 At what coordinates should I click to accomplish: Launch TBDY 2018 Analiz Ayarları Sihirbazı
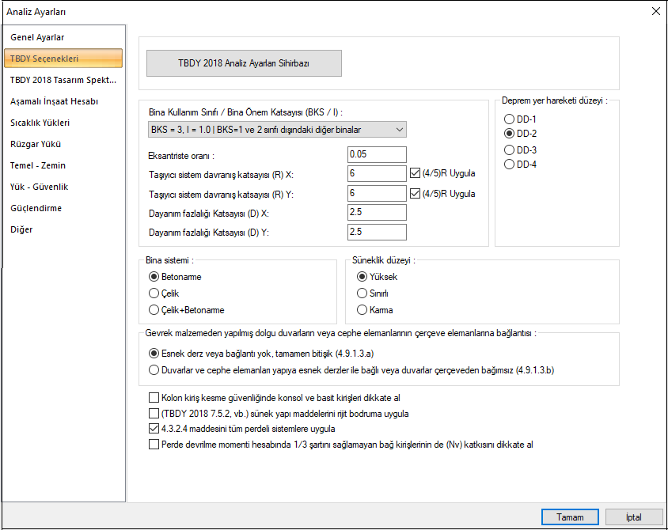point(244,63)
